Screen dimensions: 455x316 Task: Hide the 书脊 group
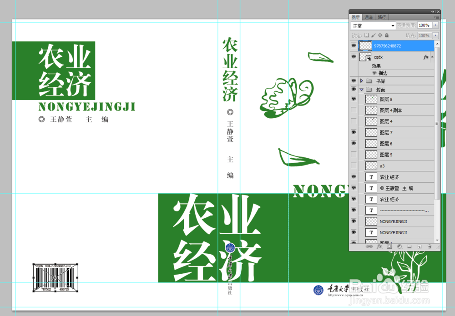point(354,80)
